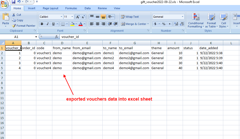
Task: Apply percent style number format
Action: point(164,24)
